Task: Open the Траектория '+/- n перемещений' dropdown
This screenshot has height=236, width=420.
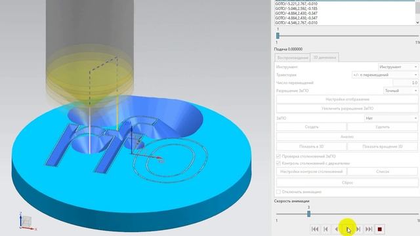Action: [x=385, y=75]
